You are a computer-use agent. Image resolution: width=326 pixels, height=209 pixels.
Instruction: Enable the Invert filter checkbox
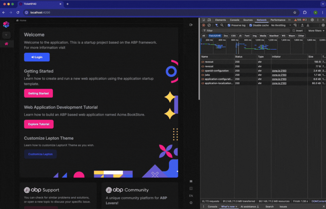tap(294, 31)
